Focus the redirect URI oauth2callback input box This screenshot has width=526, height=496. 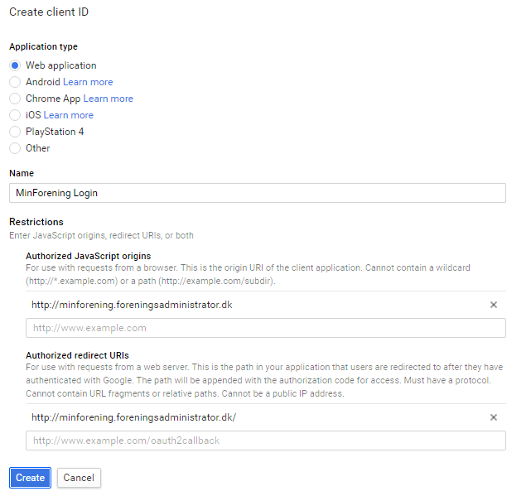(266, 441)
